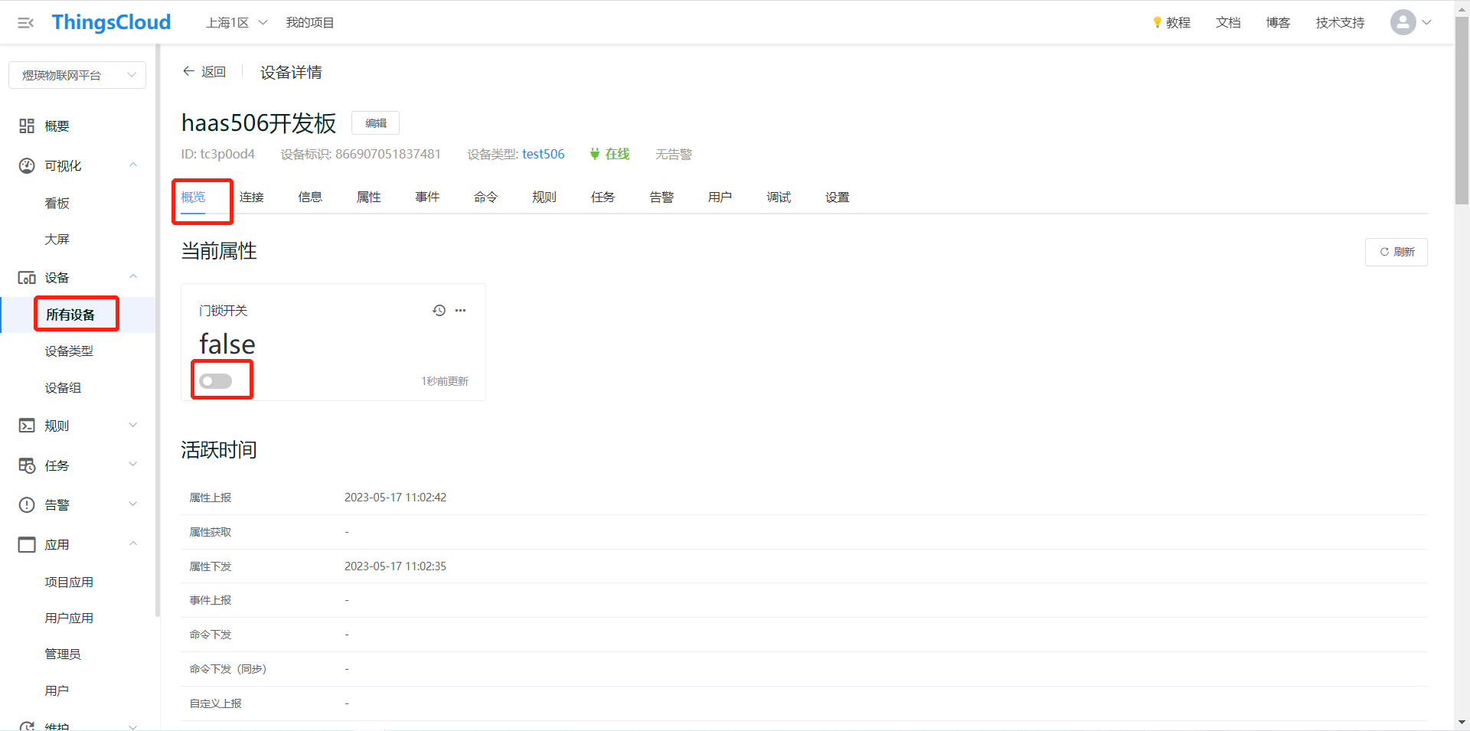Image resolution: width=1470 pixels, height=731 pixels.
Task: Select the 属性上报 timestamp 2023-05-17 11:02:42
Action: click(x=395, y=498)
